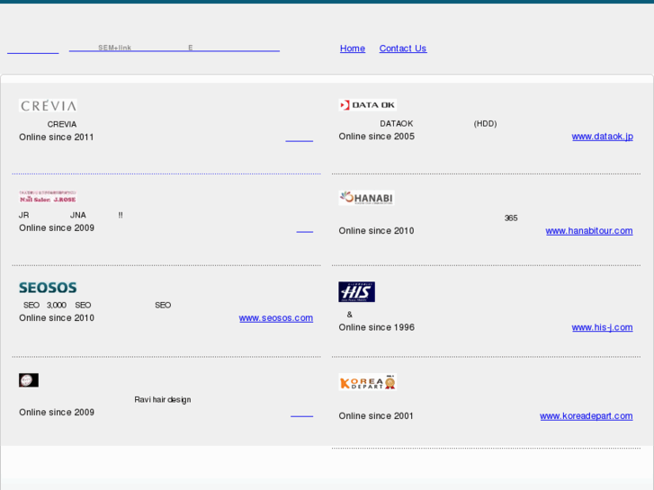Click the 'Online since 2001' text
This screenshot has height=490, width=654.
(x=376, y=415)
